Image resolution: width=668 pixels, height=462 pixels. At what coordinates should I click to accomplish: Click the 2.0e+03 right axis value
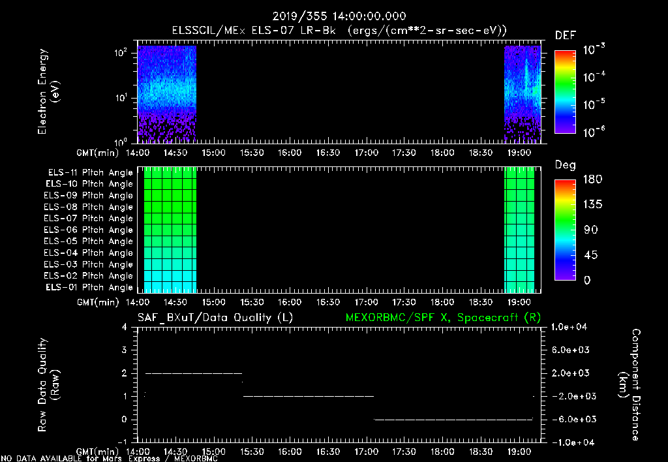pyautogui.click(x=571, y=373)
